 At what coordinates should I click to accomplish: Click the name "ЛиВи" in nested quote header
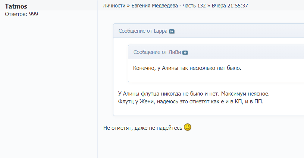point(174,52)
